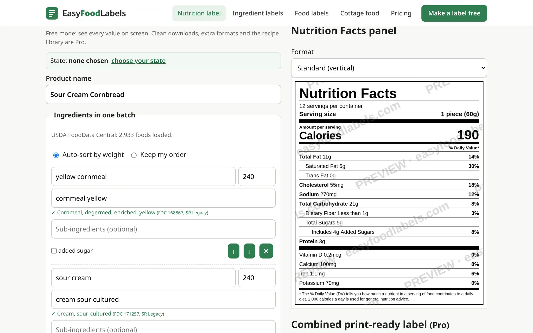Select Auto-sort by weight option
Image resolution: width=533 pixels, height=333 pixels.
56,155
